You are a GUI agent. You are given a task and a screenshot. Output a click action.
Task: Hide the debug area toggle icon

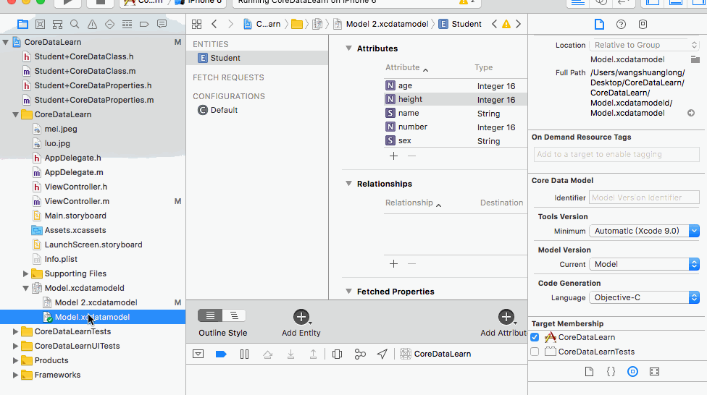[198, 354]
